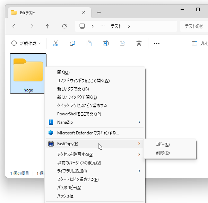Click the back navigation arrow
This screenshot has width=208, height=203.
tap(15, 26)
